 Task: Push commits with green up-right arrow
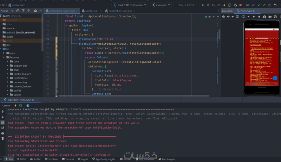[x=264, y=5]
